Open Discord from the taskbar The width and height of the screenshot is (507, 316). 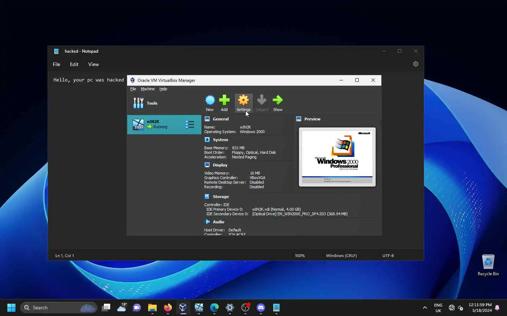click(x=261, y=308)
